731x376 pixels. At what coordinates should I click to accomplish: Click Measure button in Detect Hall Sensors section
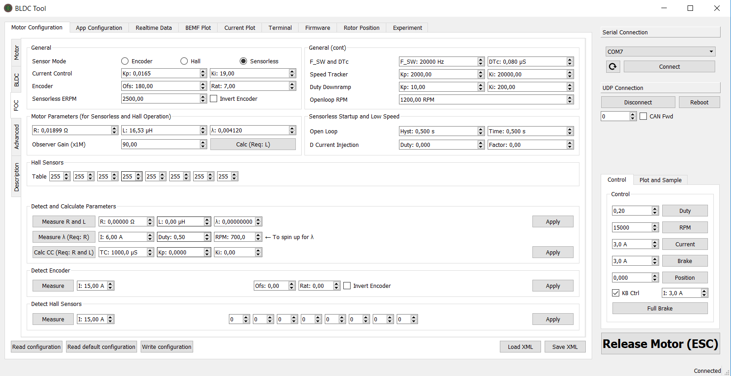(53, 319)
